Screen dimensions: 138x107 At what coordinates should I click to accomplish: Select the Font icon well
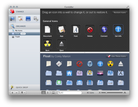click(76, 30)
